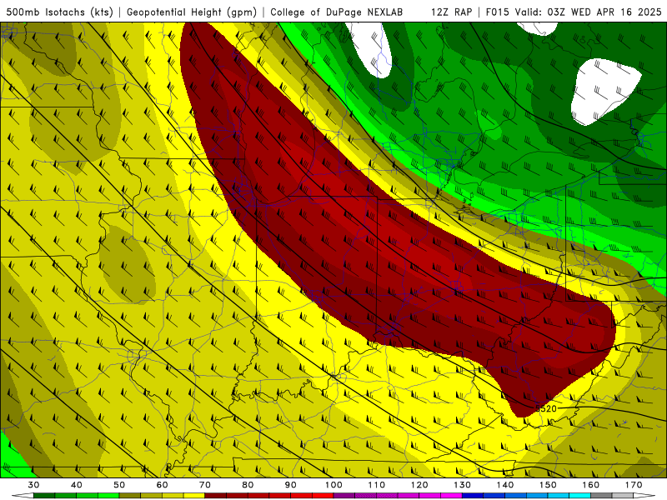The width and height of the screenshot is (667, 500).
Task: Click the dark gray swatch below 160
Action: click(601, 496)
